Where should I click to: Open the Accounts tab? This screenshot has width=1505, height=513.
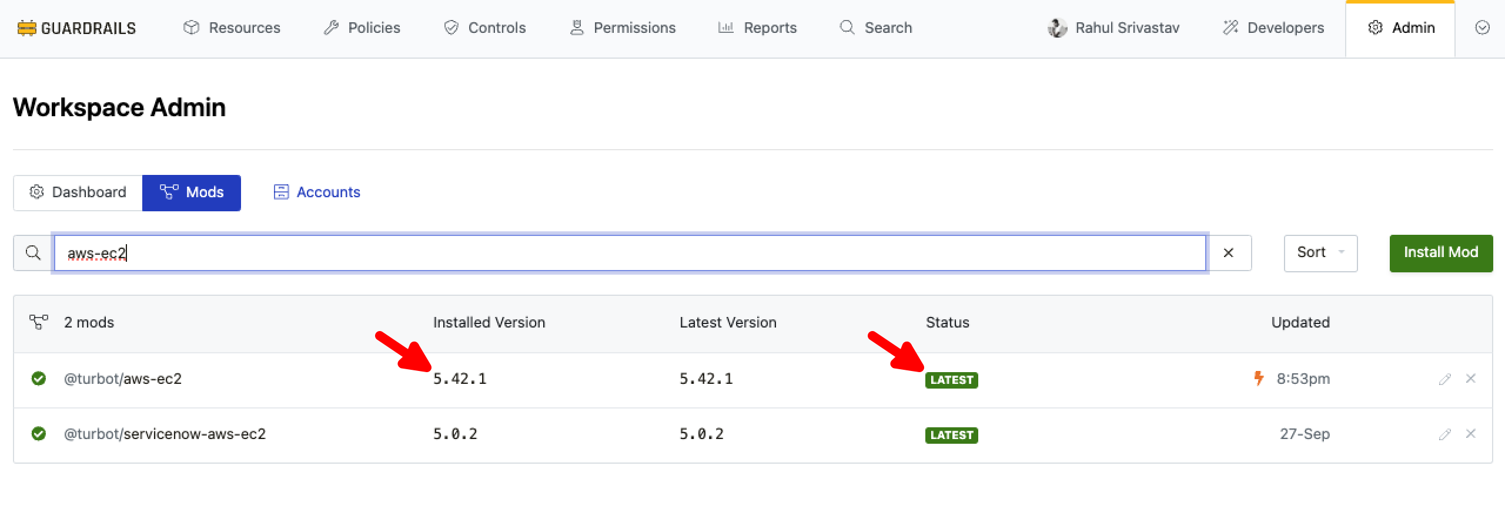coord(317,193)
